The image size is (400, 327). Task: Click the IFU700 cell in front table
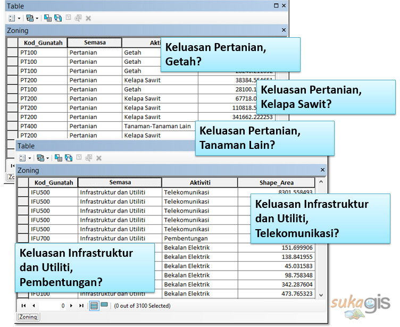pyautogui.click(x=53, y=238)
